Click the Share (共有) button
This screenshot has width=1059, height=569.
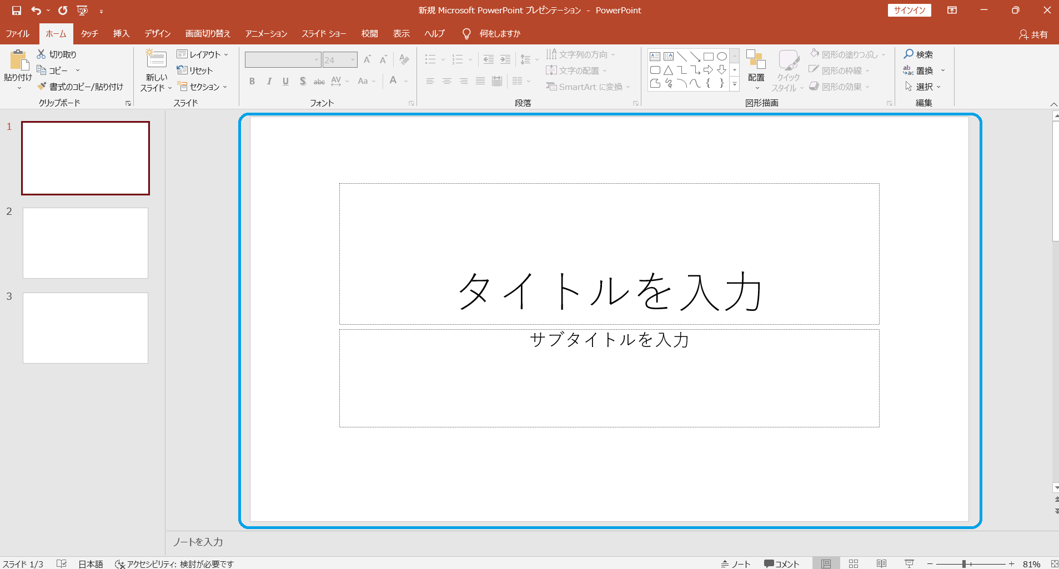click(1033, 34)
